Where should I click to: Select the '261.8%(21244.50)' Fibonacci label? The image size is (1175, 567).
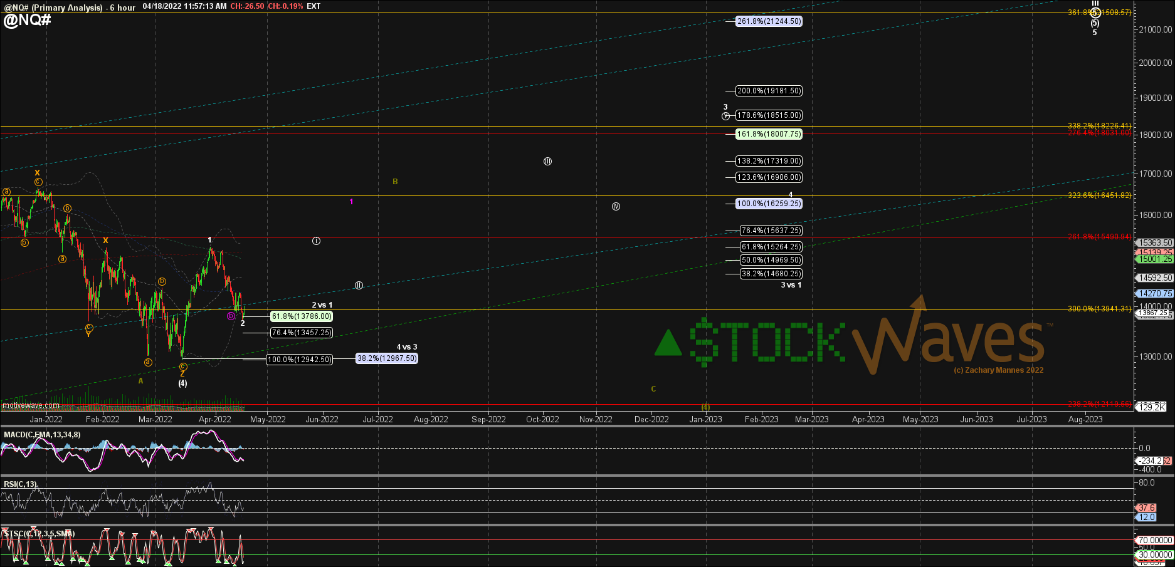point(769,21)
